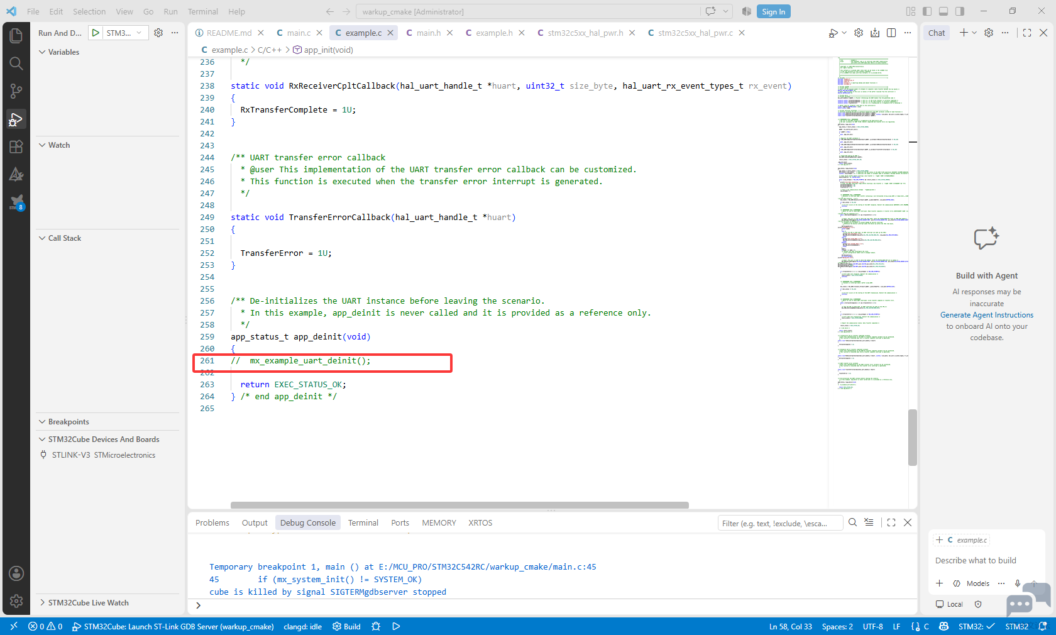1056x635 pixels.
Task: Click the Copilot chat icon in title bar
Action: pos(711,11)
